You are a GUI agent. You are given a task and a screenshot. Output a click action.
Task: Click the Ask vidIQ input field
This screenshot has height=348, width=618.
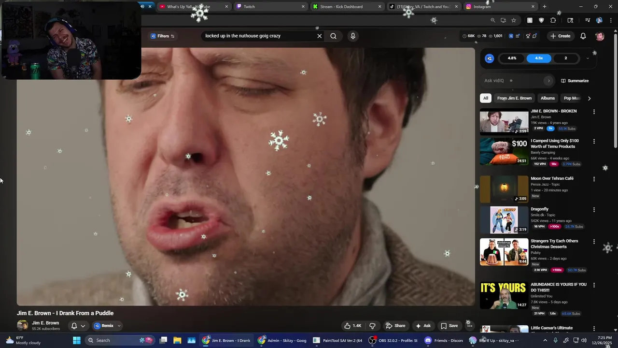514,81
